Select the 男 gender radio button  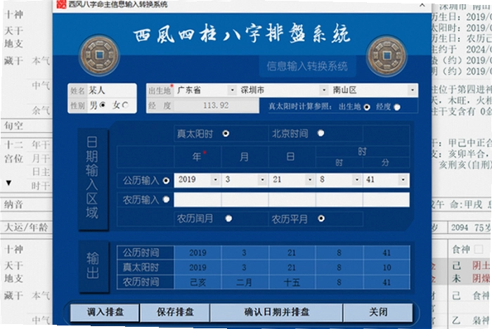(103, 105)
